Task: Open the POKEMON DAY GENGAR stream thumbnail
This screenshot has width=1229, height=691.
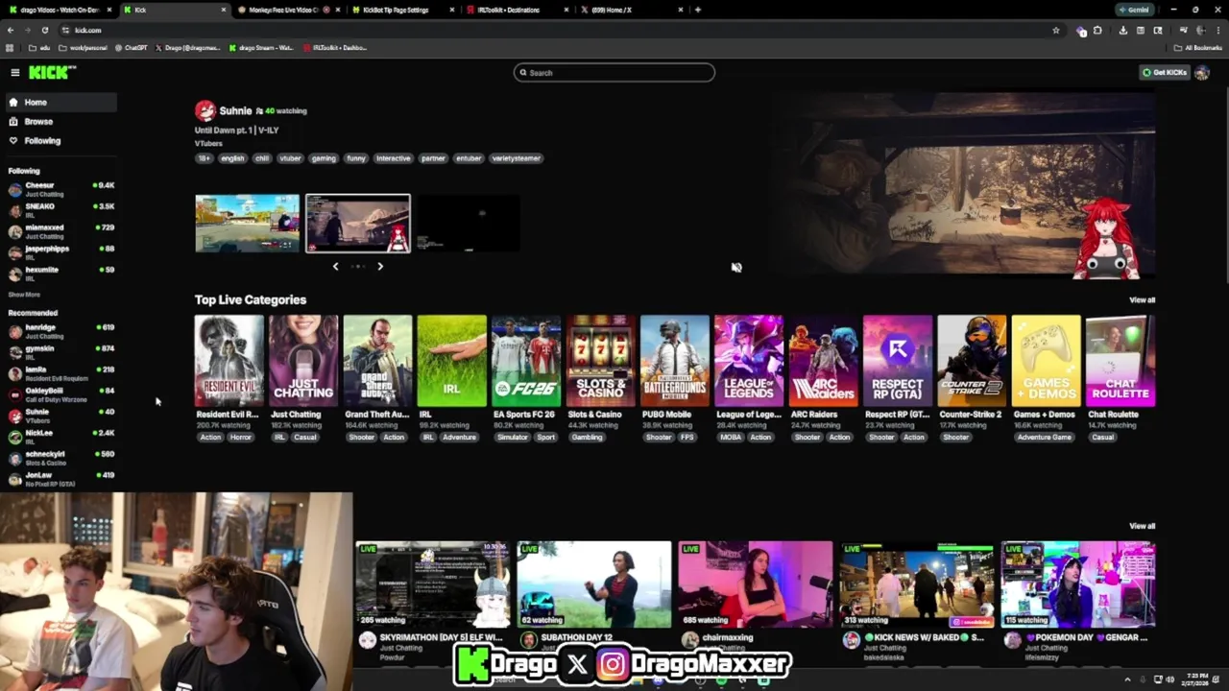Action: (1078, 584)
